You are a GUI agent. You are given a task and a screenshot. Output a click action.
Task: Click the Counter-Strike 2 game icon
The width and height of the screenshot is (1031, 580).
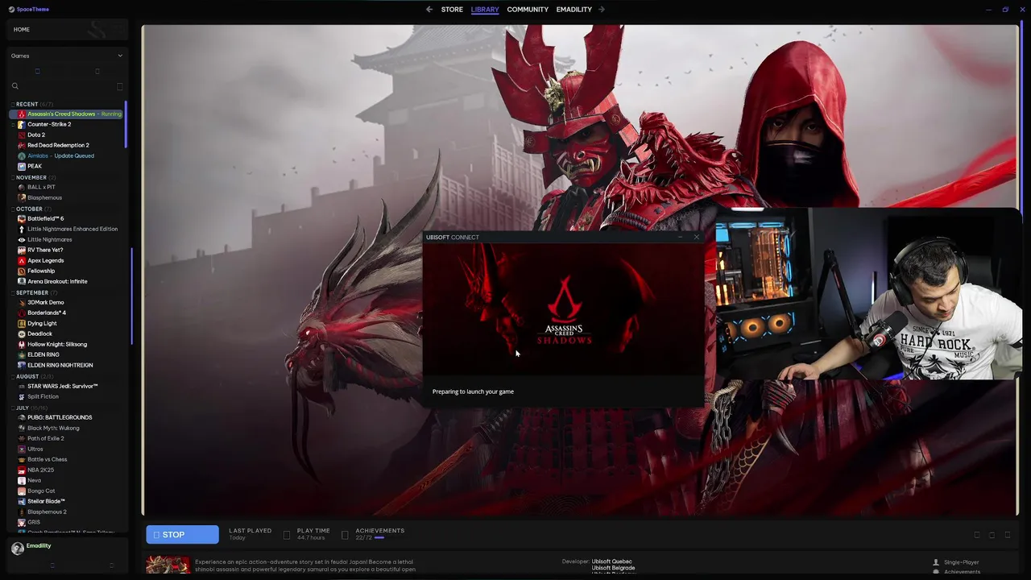click(22, 125)
